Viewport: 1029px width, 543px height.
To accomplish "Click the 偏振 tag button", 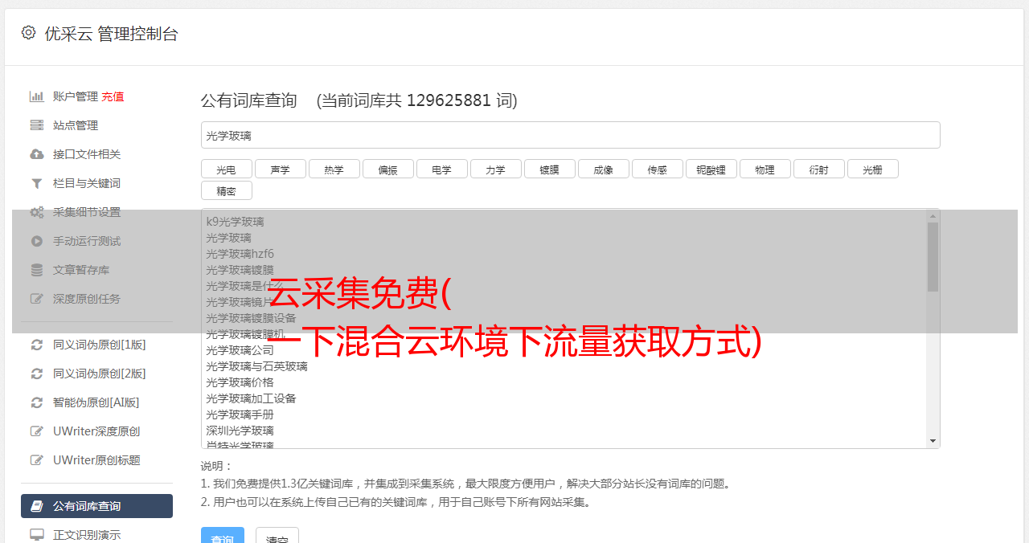I will [387, 169].
